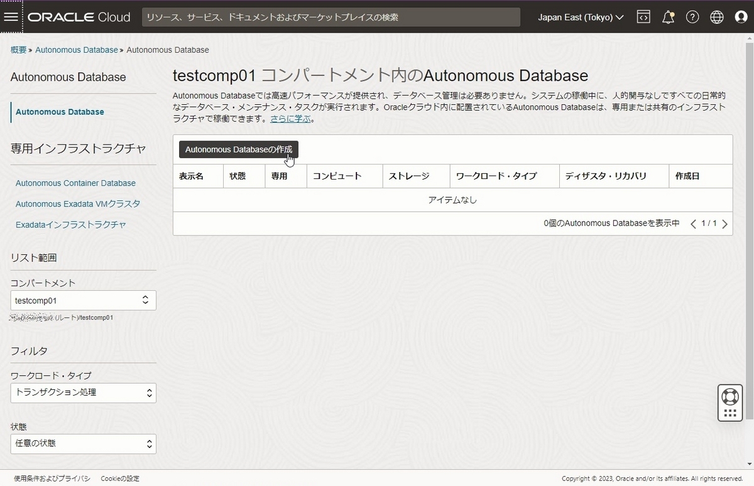This screenshot has height=486, width=754.
Task: Open the help question mark icon
Action: click(692, 17)
